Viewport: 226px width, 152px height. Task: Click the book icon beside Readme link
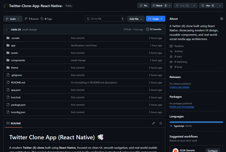pos(171,46)
